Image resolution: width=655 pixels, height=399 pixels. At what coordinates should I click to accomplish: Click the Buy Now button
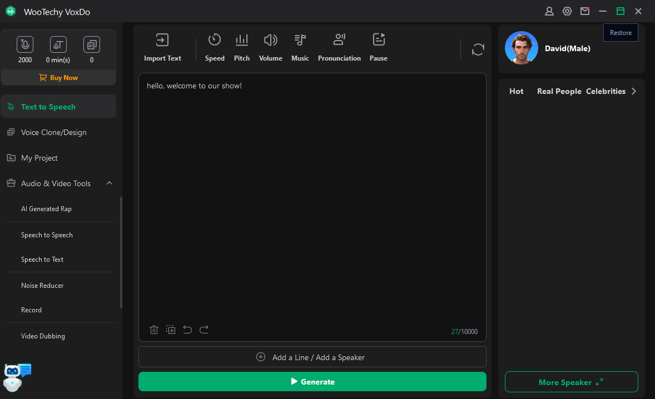pyautogui.click(x=58, y=78)
